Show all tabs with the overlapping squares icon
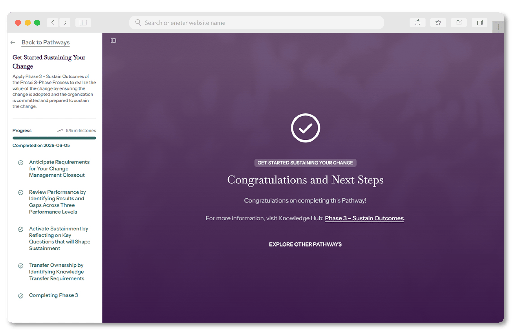 (480, 23)
